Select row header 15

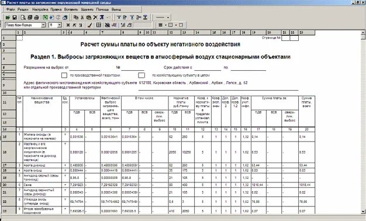[x=9, y=137]
